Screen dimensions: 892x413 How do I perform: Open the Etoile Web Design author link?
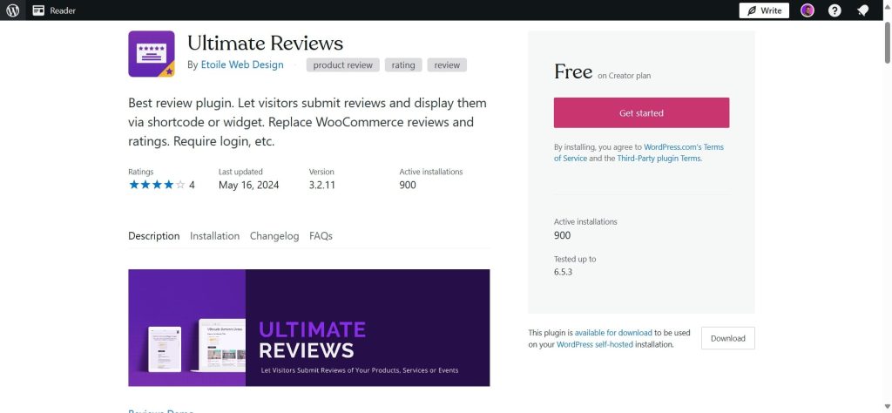(x=242, y=64)
